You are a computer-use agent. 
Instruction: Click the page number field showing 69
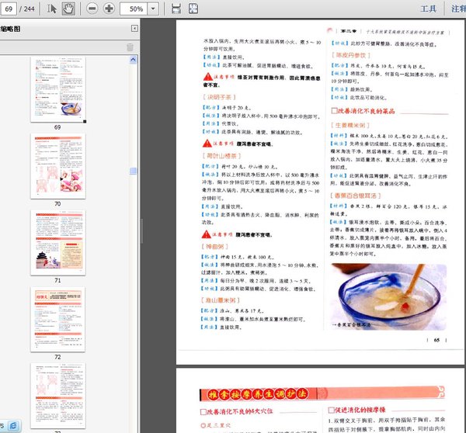point(11,9)
